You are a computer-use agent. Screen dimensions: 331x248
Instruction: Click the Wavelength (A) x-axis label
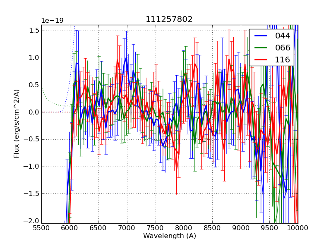tap(170, 236)
